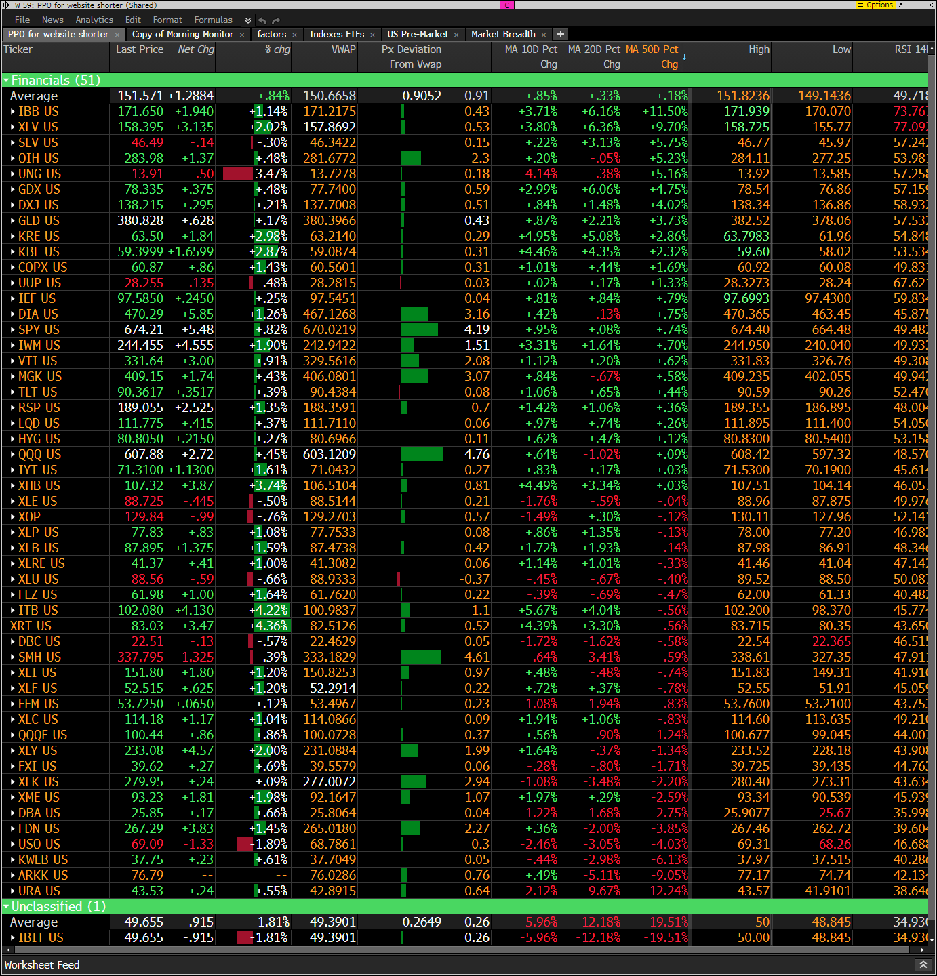Click the redo arrow in the toolbar

[276, 20]
